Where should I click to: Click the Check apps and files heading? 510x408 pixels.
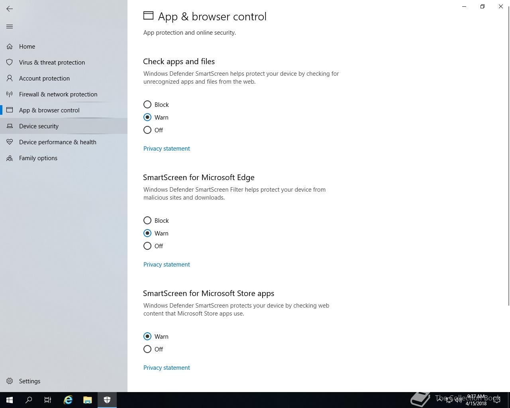click(x=179, y=61)
